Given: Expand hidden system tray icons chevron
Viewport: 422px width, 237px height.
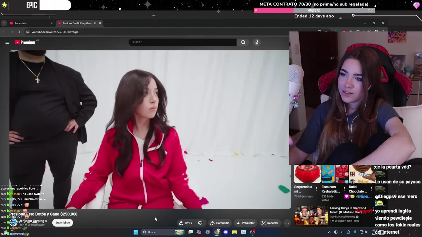Looking at the screenshot, I should [x=329, y=232].
